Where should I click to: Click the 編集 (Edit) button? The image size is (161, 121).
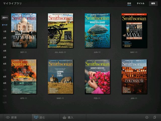pyautogui.click(x=153, y=3)
